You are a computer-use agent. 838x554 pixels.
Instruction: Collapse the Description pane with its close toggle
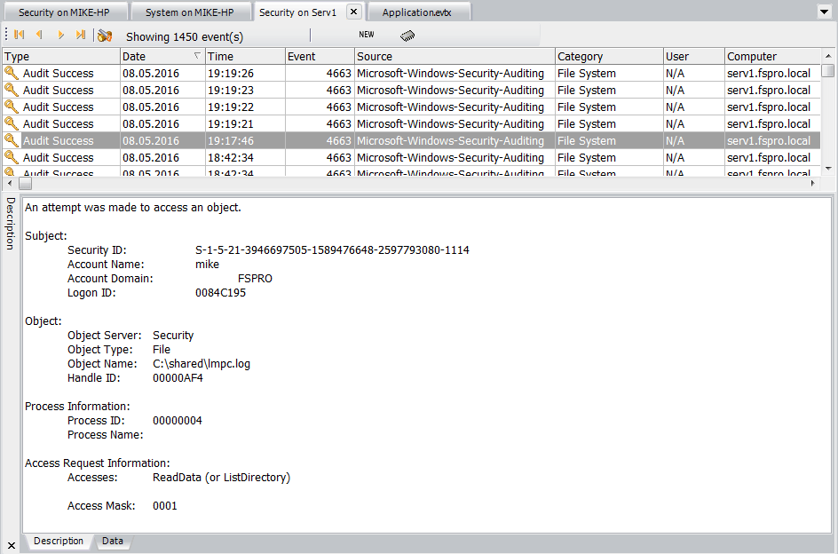point(10,543)
